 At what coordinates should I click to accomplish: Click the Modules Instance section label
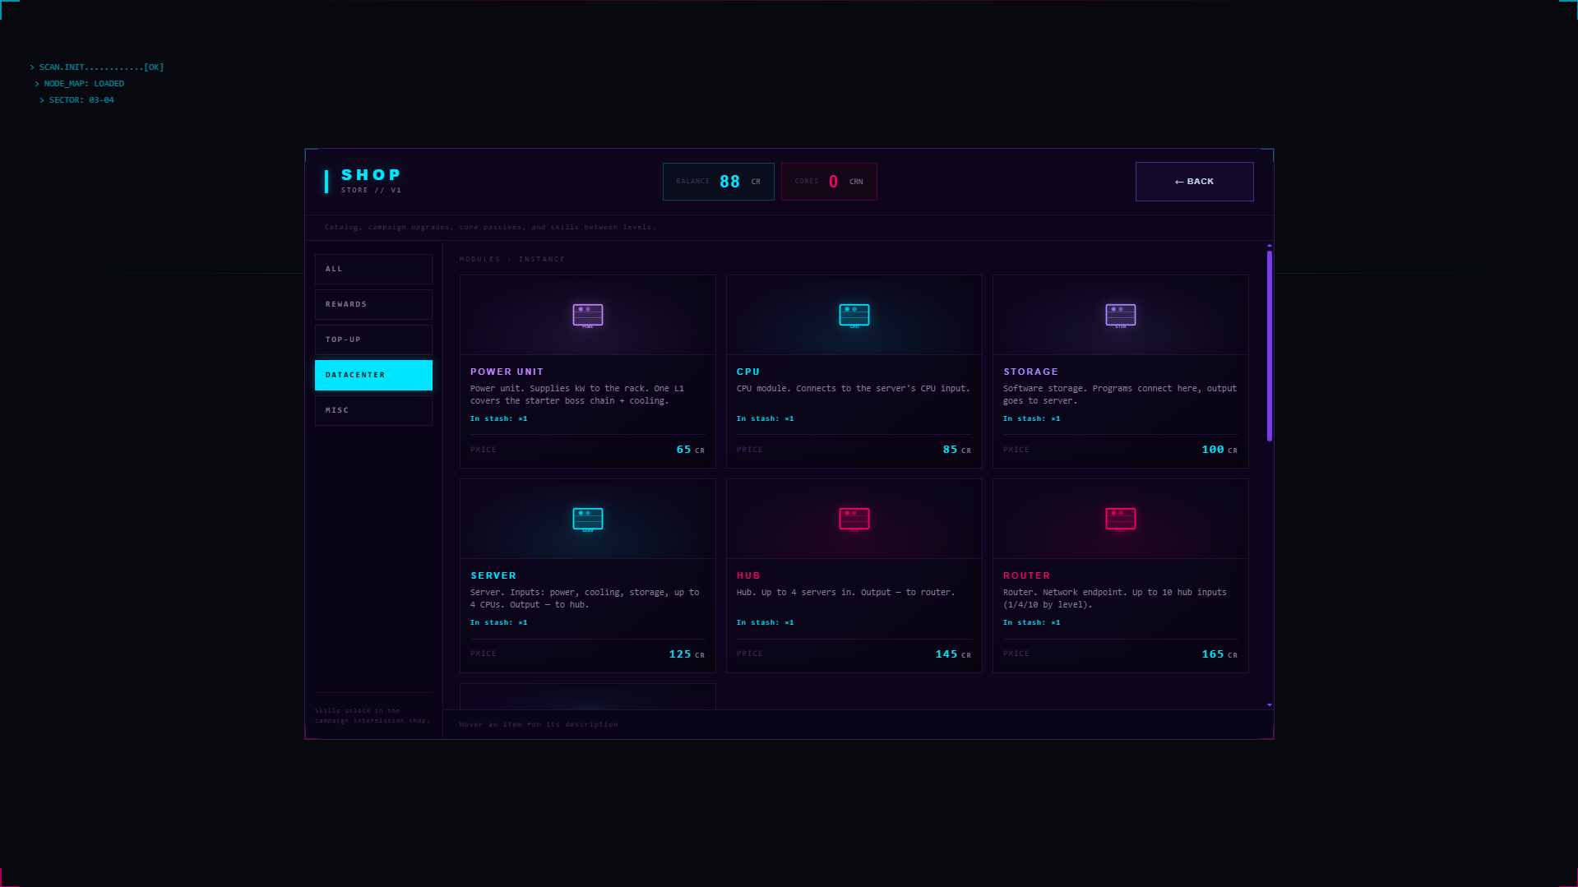(x=512, y=259)
